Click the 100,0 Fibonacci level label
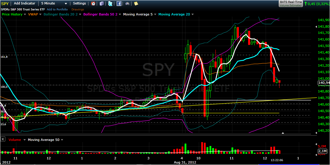Image resolution: width=330 pixels, height=165 pixels. 4,87
